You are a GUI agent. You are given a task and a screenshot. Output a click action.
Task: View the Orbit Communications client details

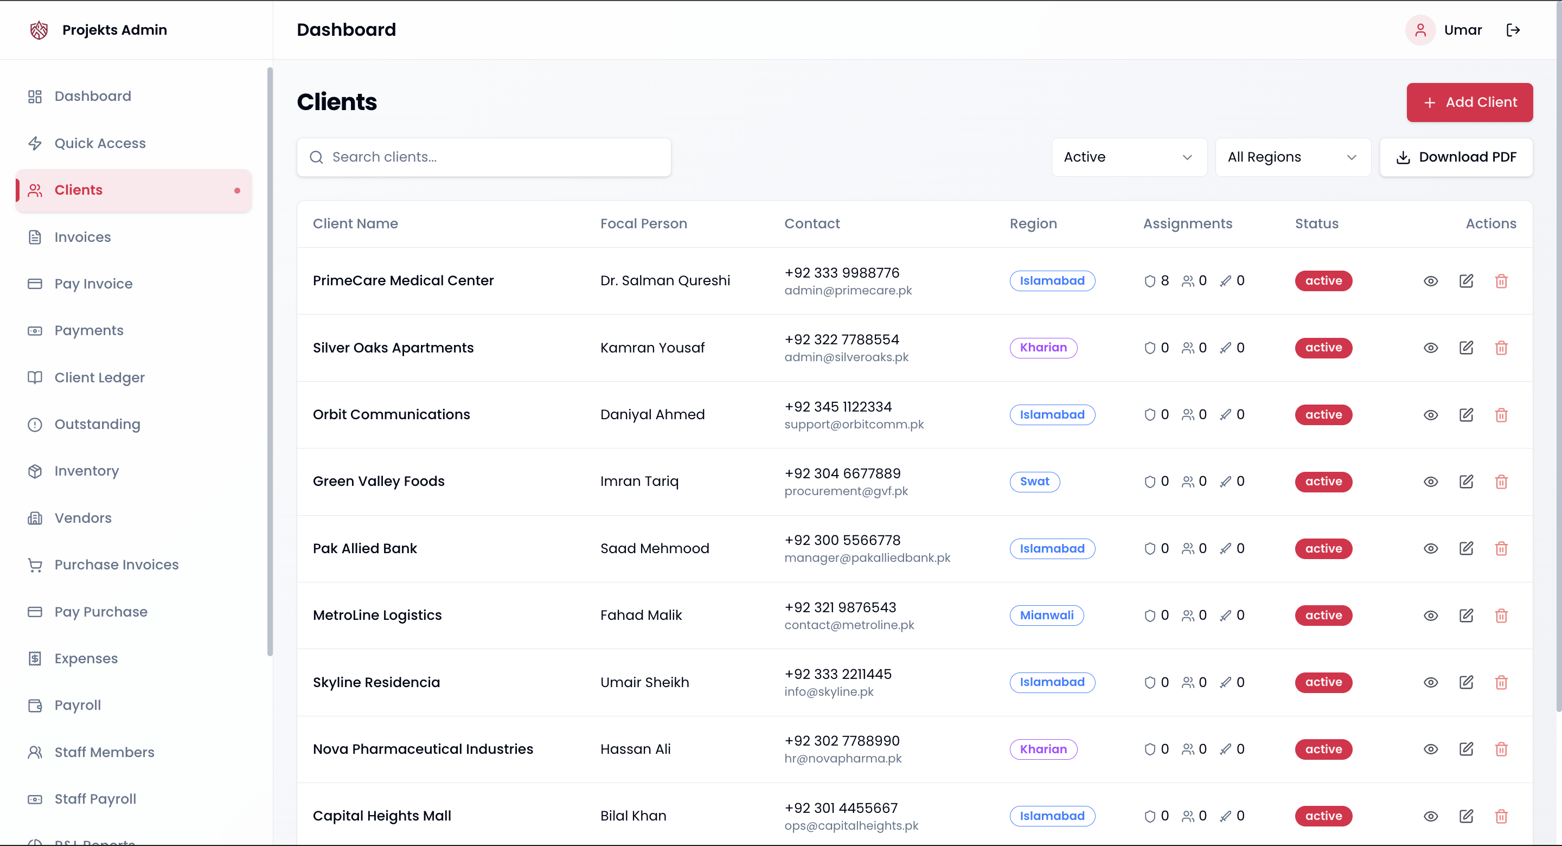pos(1431,415)
